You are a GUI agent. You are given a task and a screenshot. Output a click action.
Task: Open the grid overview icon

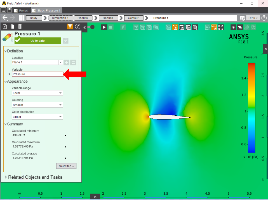22,18
